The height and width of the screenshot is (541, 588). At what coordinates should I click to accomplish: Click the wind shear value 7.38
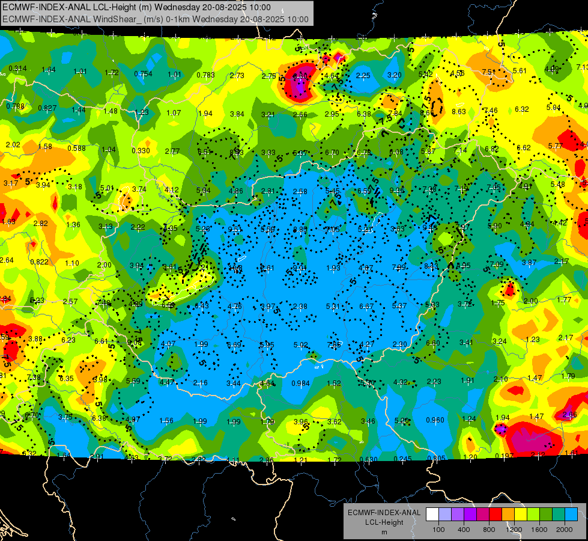(x=34, y=377)
